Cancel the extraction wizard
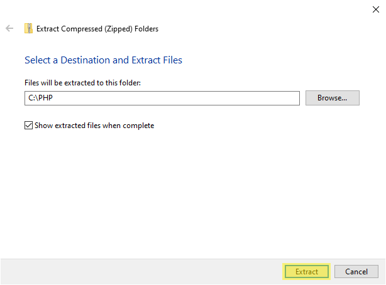This screenshot has width=386, height=285. (356, 271)
